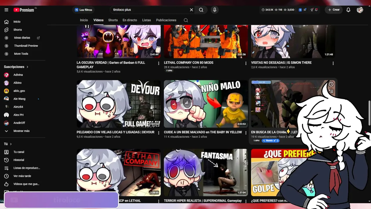The image size is (371, 209).
Task: Expand the Tú section
Action: click(8, 144)
